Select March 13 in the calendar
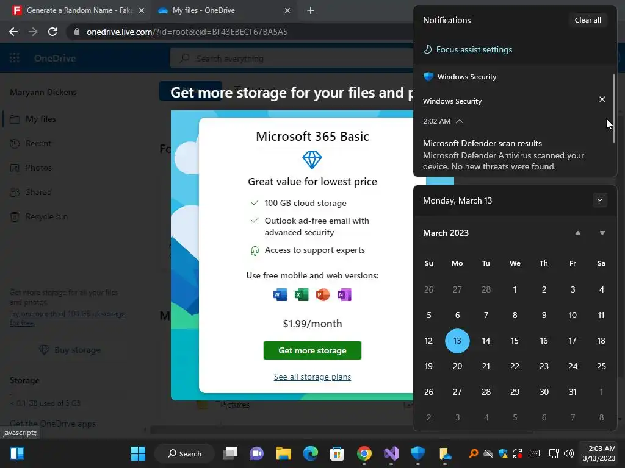Image resolution: width=625 pixels, height=468 pixels. pyautogui.click(x=457, y=341)
